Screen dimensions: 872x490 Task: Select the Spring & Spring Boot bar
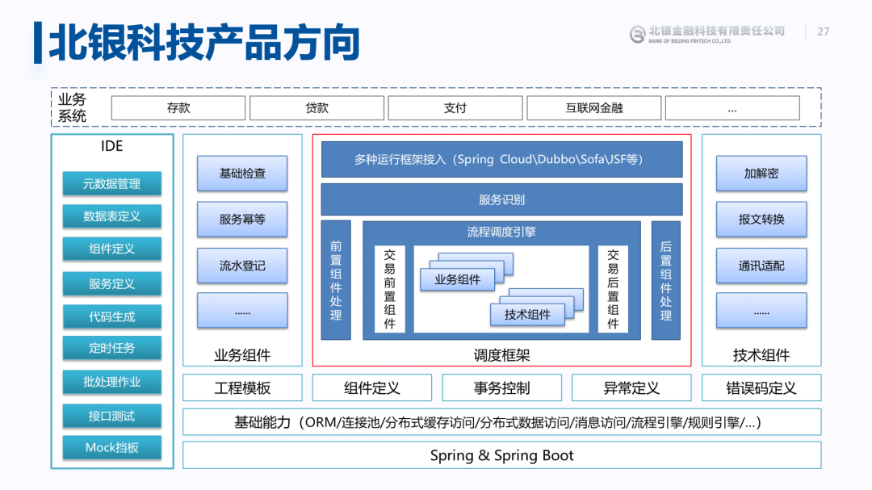[501, 455]
